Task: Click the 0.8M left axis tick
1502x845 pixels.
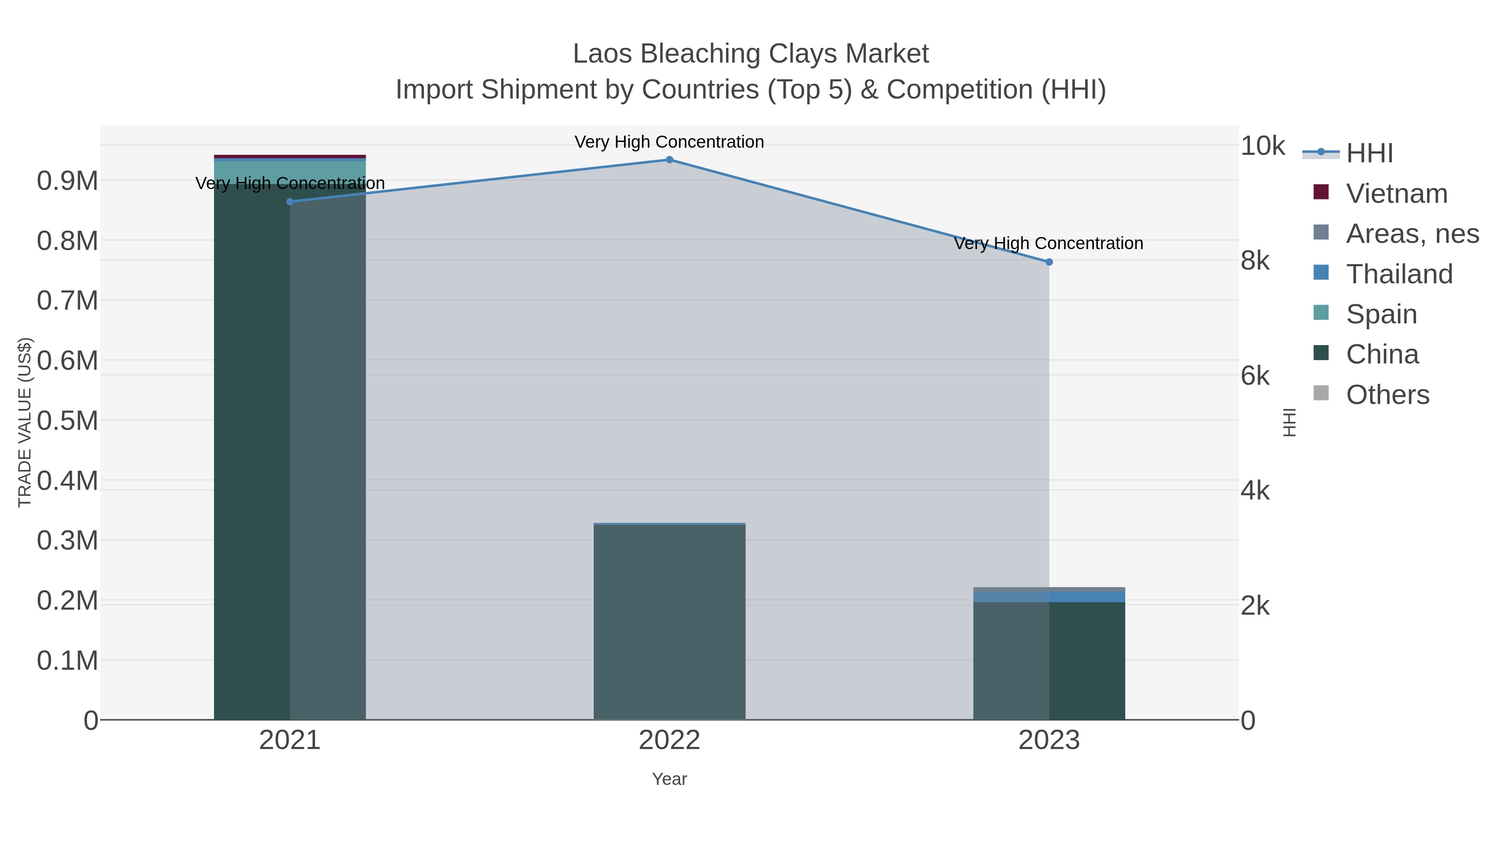Action: pyautogui.click(x=68, y=241)
